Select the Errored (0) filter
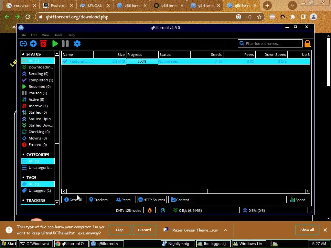Screen dimensions: 331x248 37,145
